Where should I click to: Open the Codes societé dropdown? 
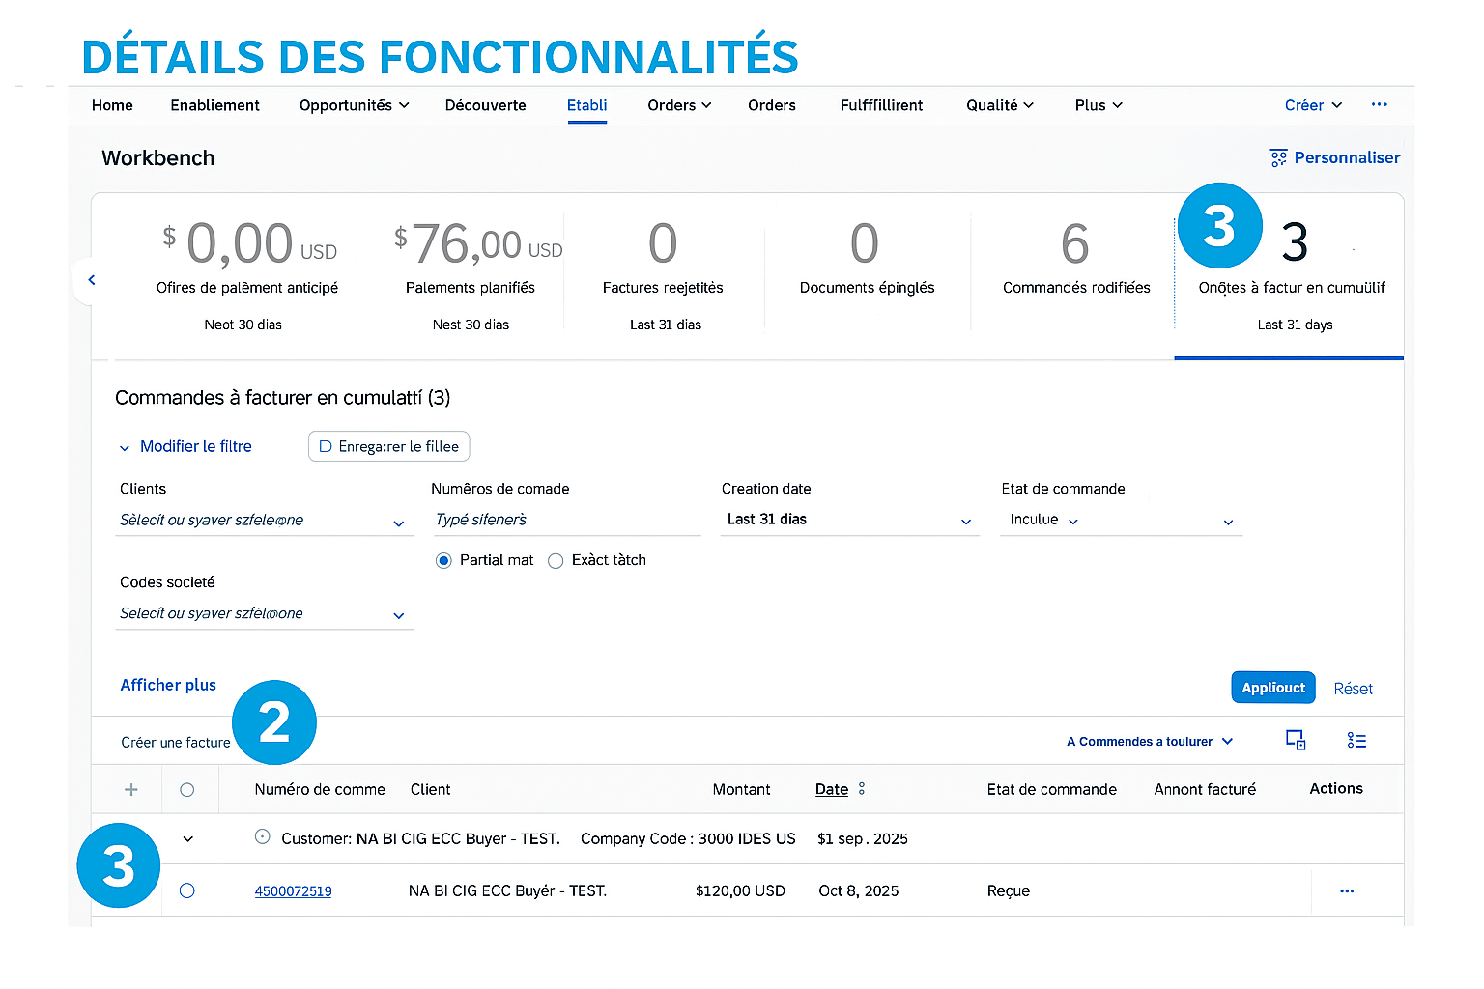[x=398, y=615]
